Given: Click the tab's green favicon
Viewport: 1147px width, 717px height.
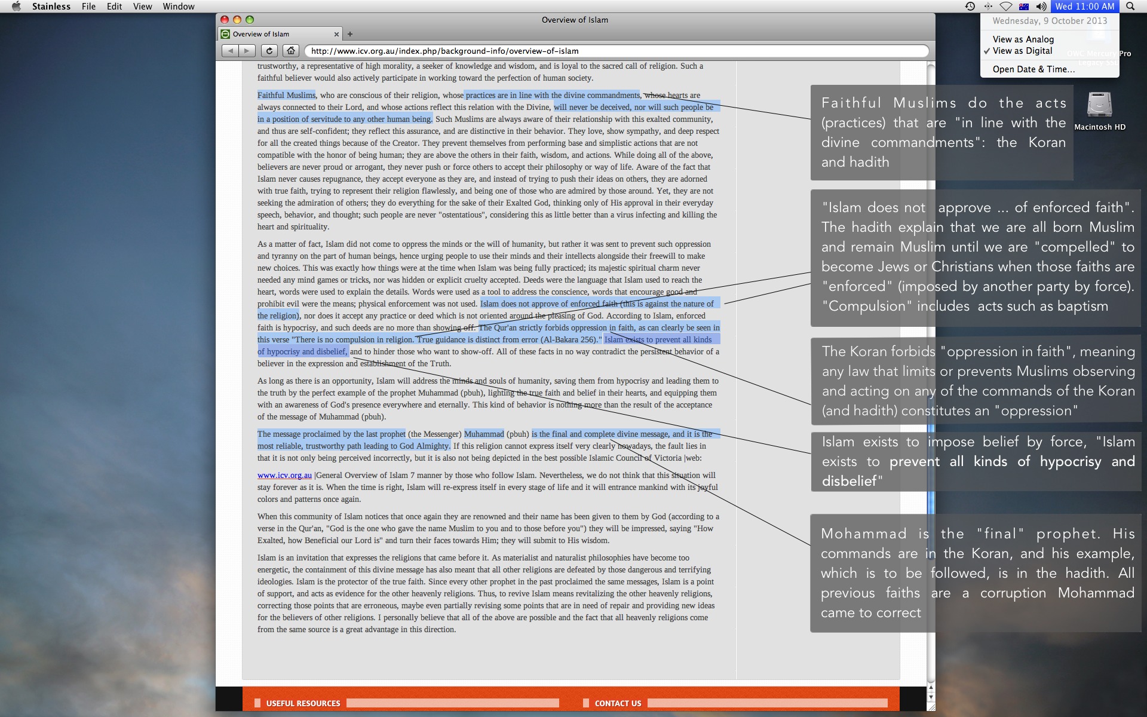Looking at the screenshot, I should [x=225, y=34].
